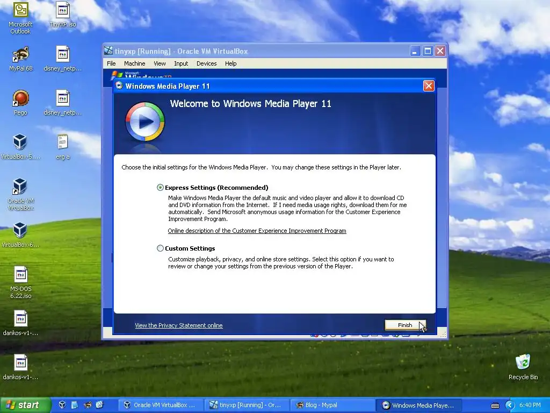Click the Outlook Express quick launch icon
The width and height of the screenshot is (550, 413).
[x=99, y=405]
